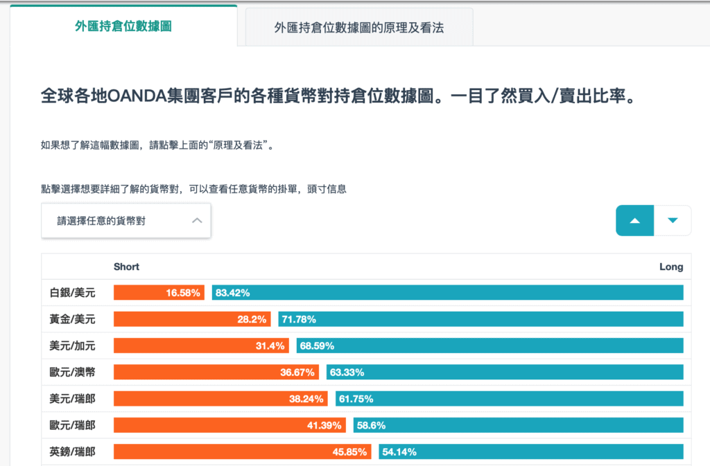Viewport: 710px width, 466px height.
Task: Click the 16.58% short bar
Action: 159,292
